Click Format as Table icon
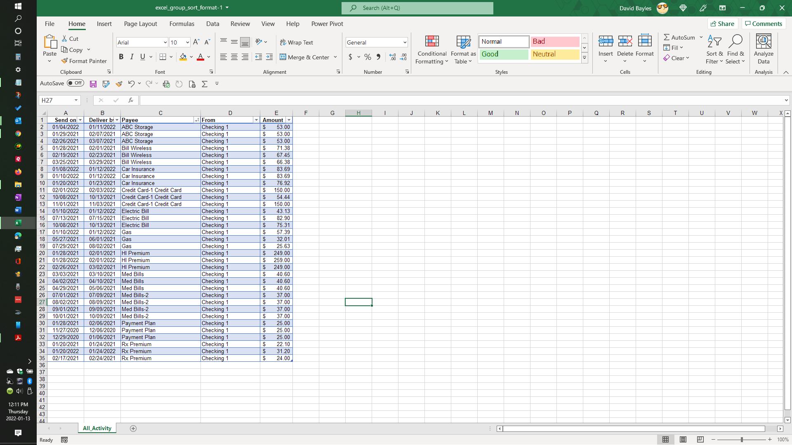 click(463, 49)
